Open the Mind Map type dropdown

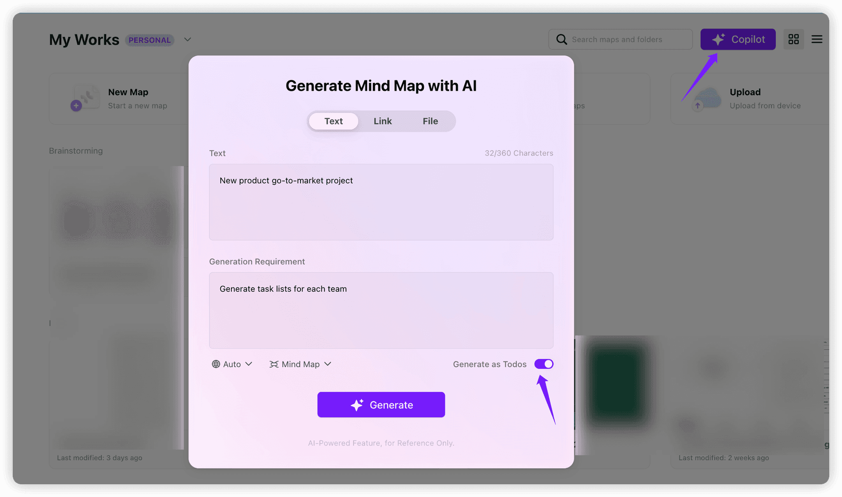pos(301,364)
